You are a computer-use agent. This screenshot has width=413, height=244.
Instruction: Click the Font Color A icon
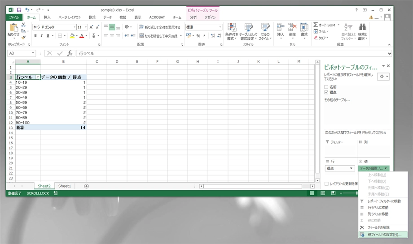(82, 36)
